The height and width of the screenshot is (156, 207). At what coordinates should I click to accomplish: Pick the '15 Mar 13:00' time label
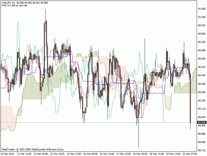(74, 154)
